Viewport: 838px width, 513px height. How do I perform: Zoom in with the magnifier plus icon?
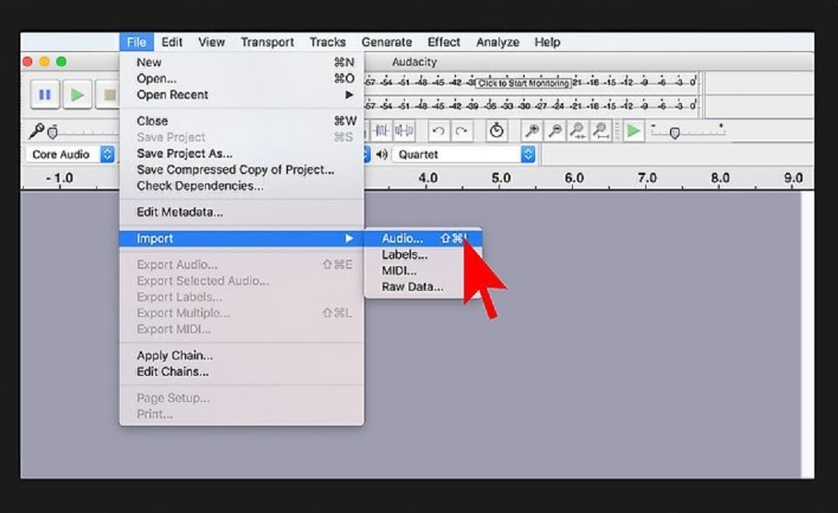pos(532,130)
